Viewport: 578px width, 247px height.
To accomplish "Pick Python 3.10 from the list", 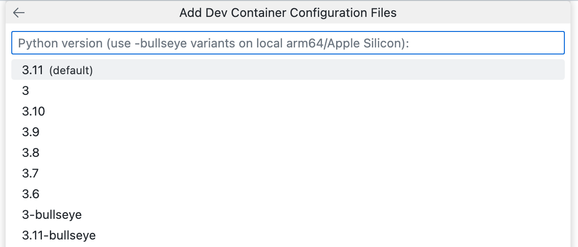I will [x=33, y=111].
